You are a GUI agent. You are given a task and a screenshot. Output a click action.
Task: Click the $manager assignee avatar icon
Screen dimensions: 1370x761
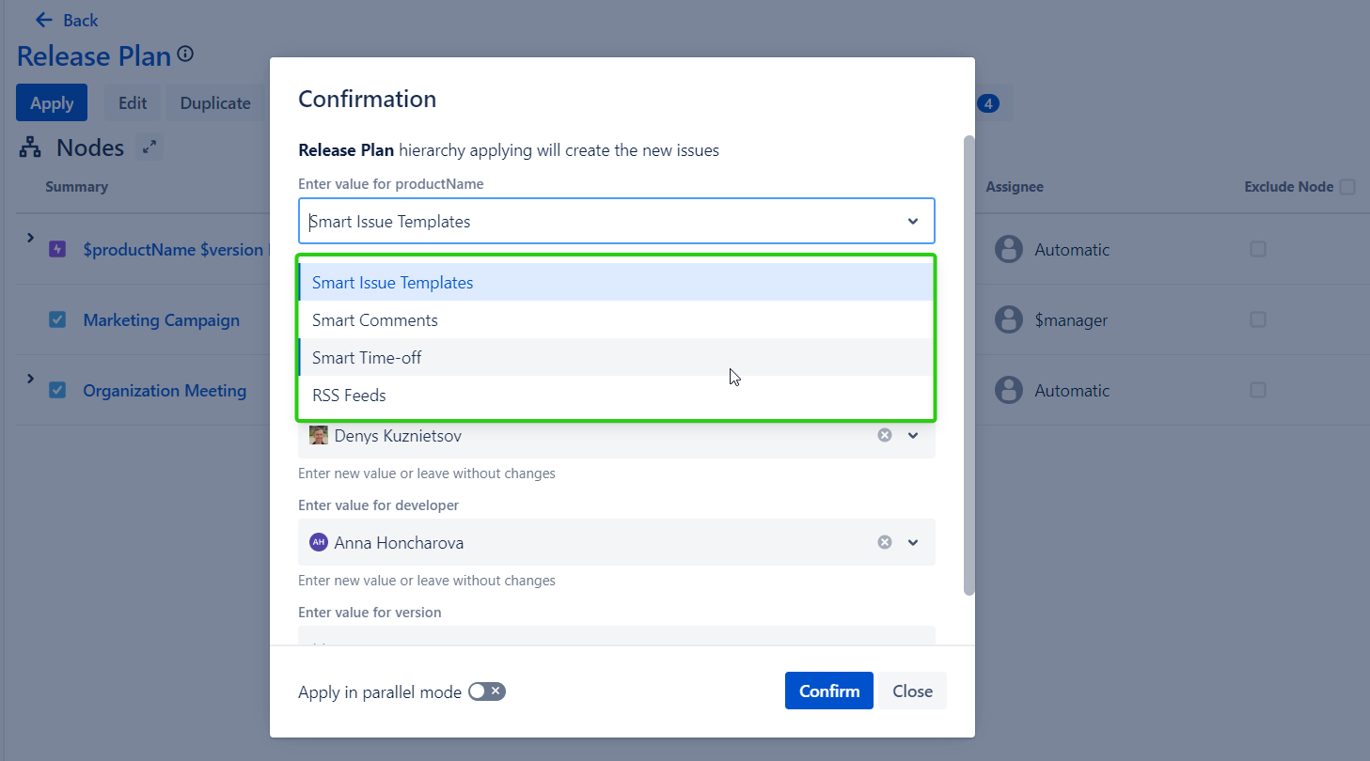tap(1008, 319)
